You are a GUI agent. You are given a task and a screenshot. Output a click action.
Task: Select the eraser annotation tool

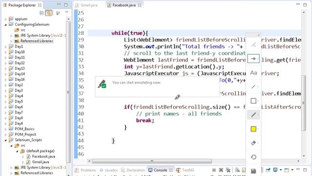(x=253, y=143)
